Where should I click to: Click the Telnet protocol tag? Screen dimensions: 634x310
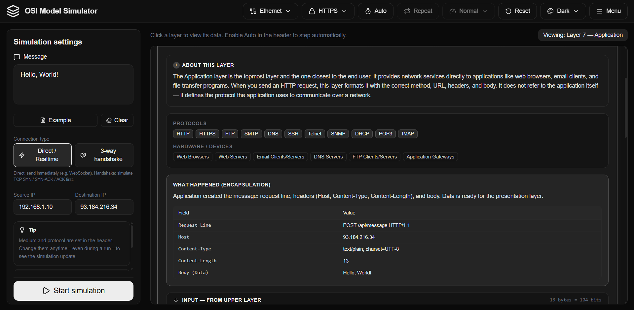[x=315, y=134]
